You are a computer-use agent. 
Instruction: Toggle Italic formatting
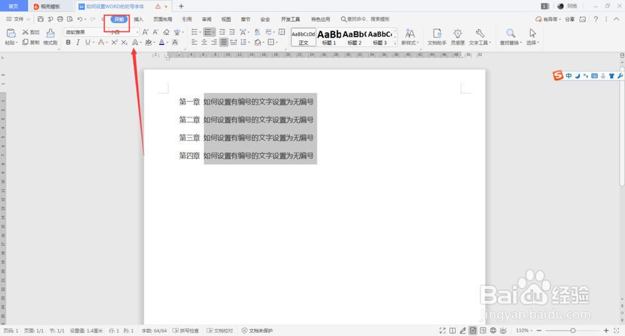77,42
